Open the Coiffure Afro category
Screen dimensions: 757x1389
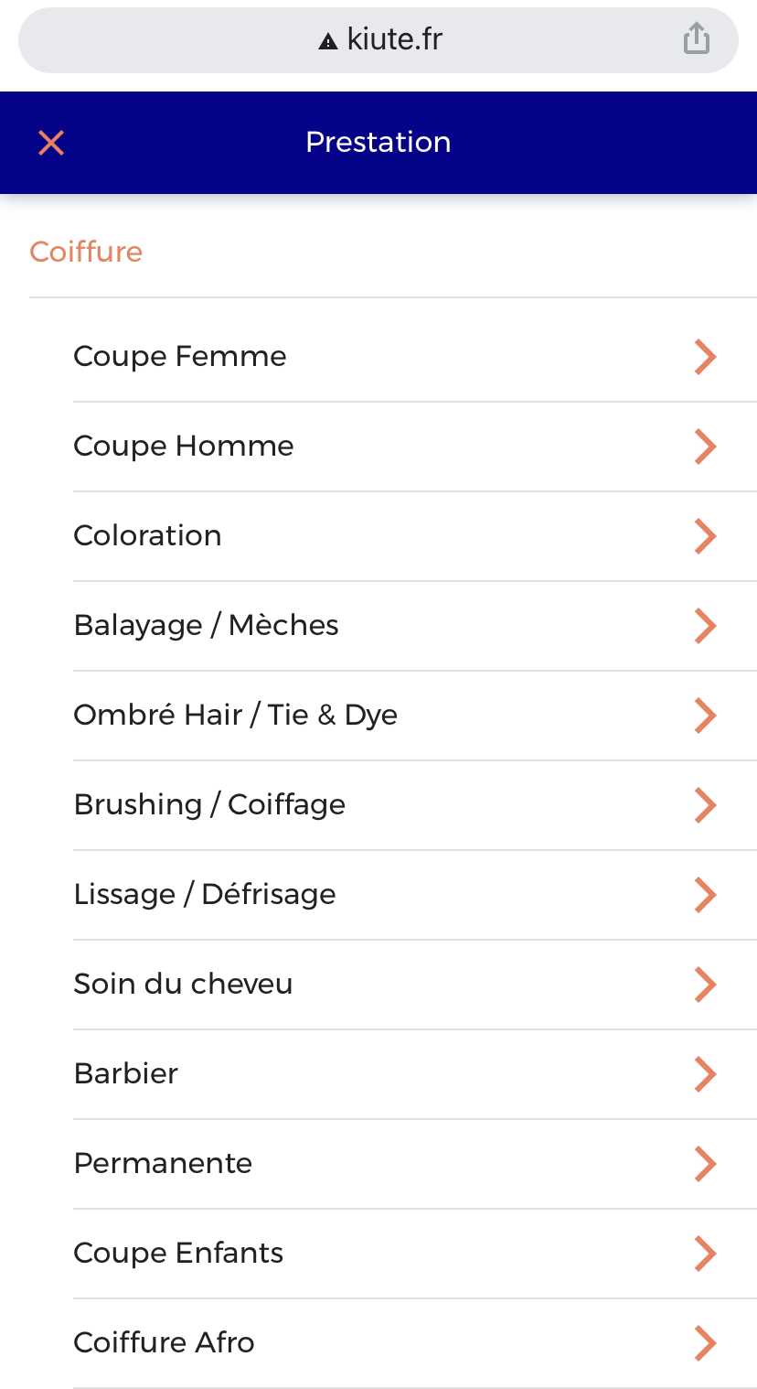point(164,1342)
